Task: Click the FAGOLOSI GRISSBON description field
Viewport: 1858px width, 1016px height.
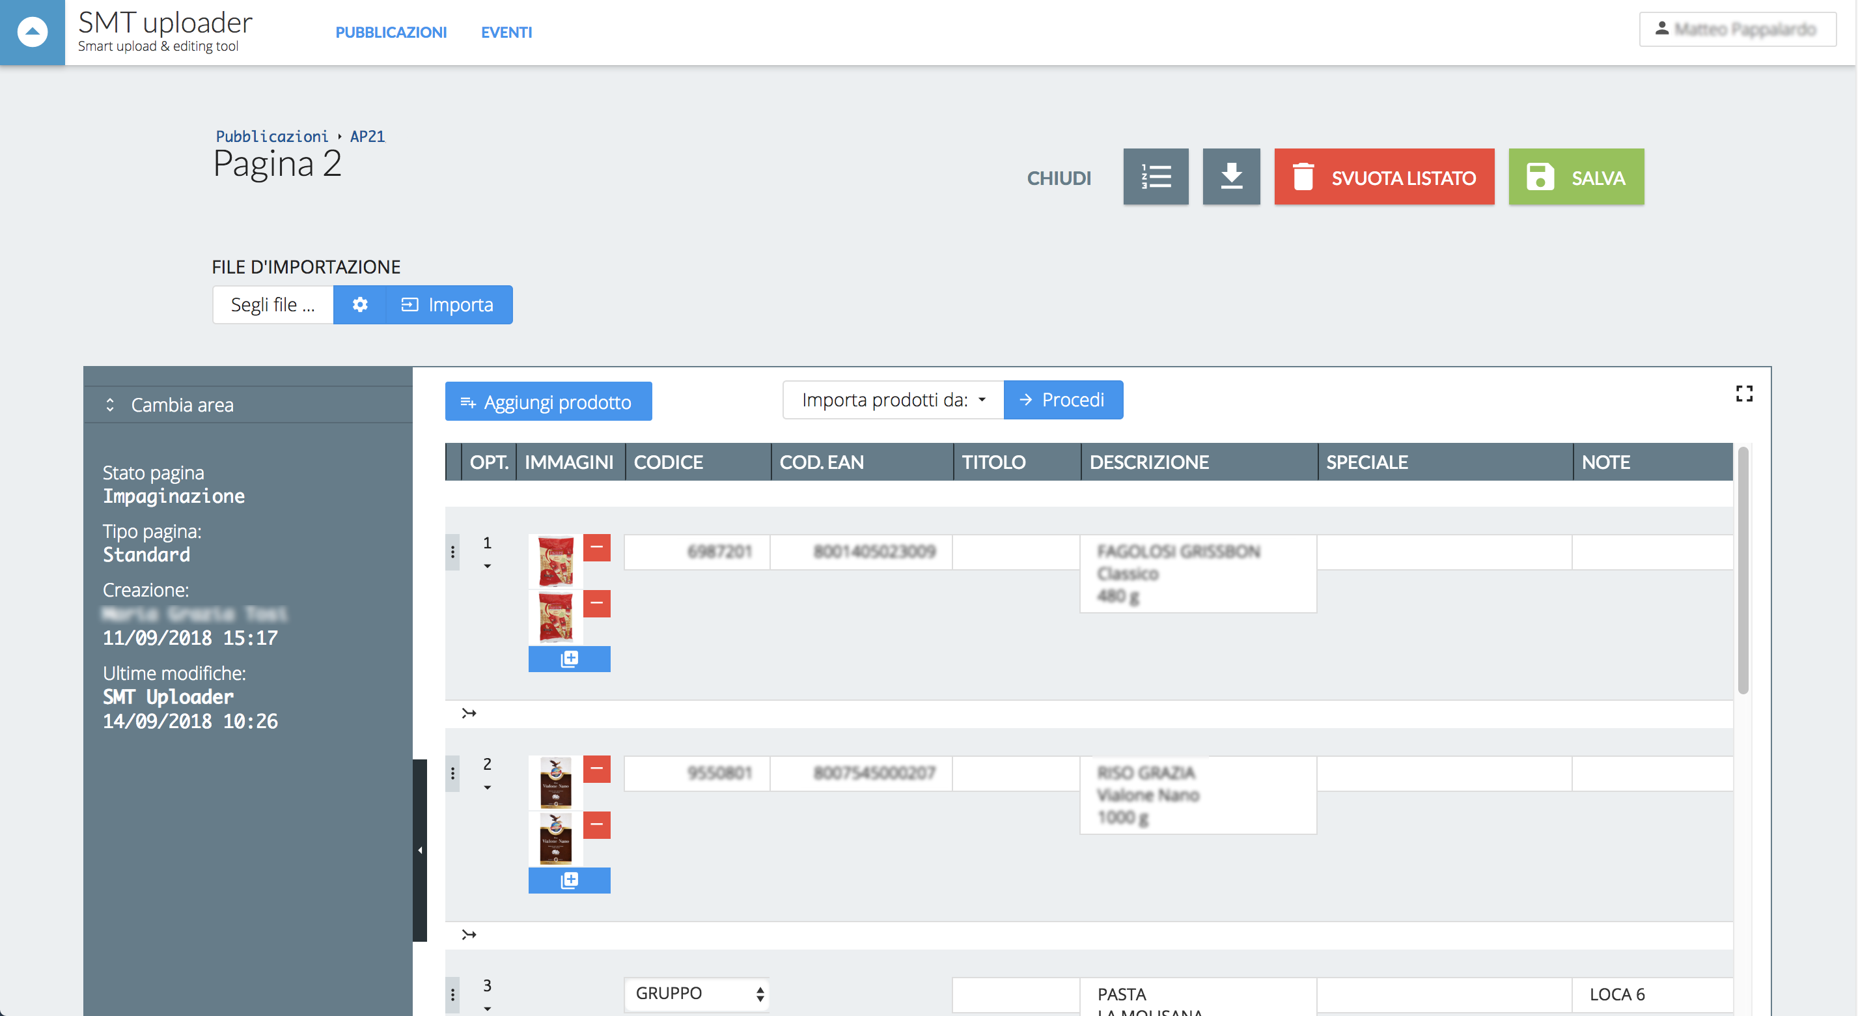Action: (x=1198, y=574)
